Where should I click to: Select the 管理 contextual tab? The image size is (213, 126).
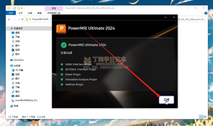[x=54, y=8]
